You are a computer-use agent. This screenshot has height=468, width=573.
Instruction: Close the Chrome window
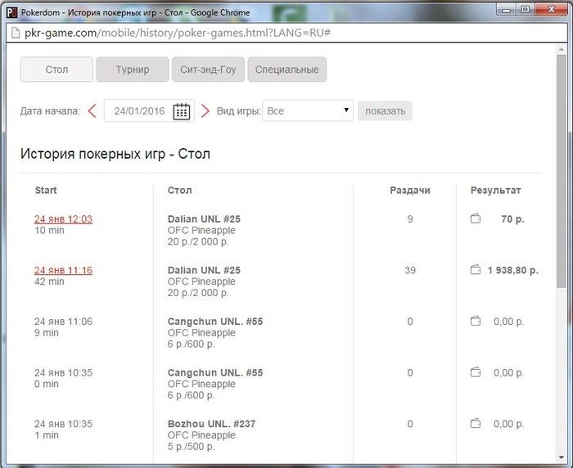pos(551,10)
